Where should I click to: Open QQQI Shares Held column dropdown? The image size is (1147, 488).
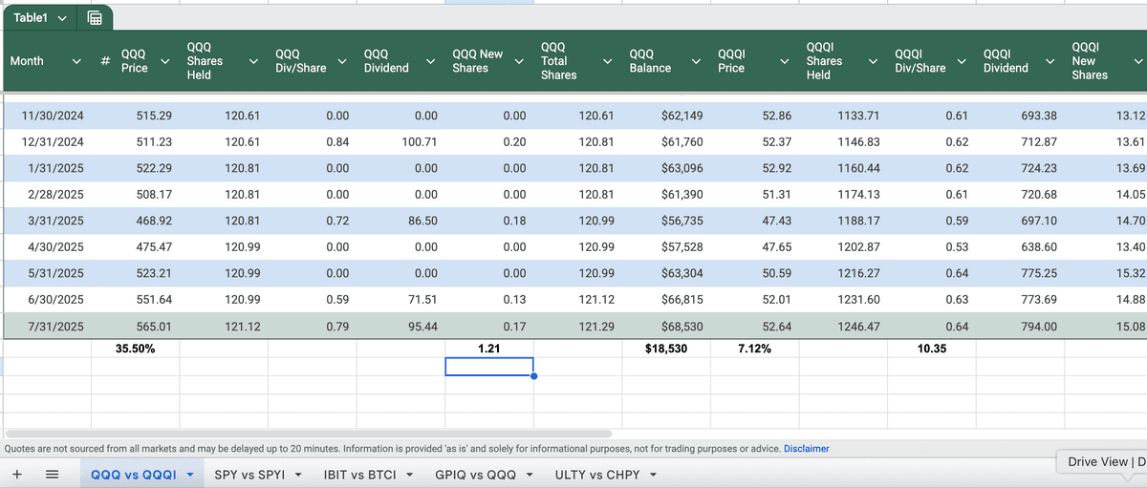(872, 61)
